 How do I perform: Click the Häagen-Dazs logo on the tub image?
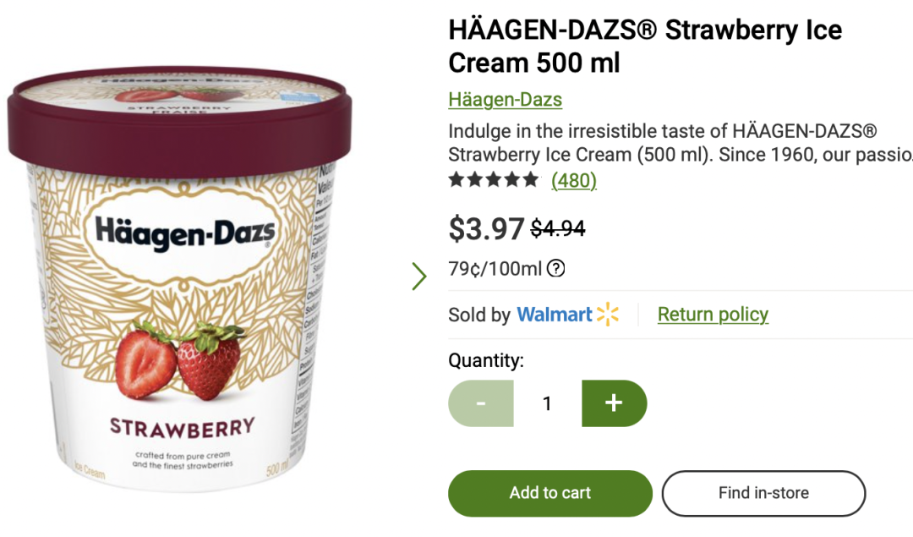(184, 231)
